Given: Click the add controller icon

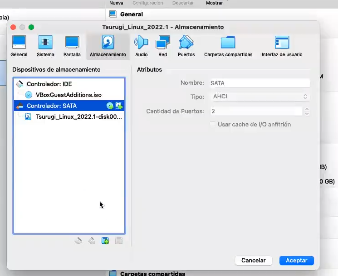Looking at the screenshot, I should 78,241.
